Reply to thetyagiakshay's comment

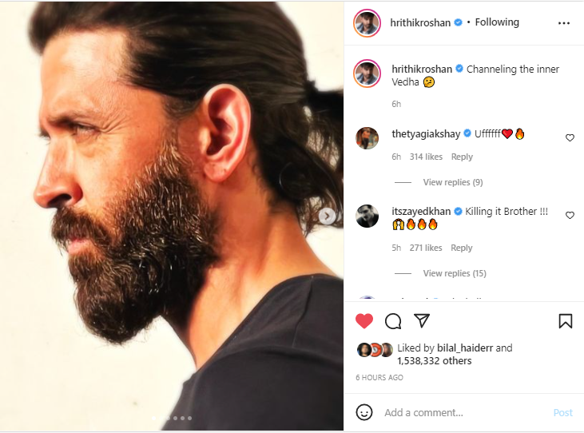tap(462, 157)
